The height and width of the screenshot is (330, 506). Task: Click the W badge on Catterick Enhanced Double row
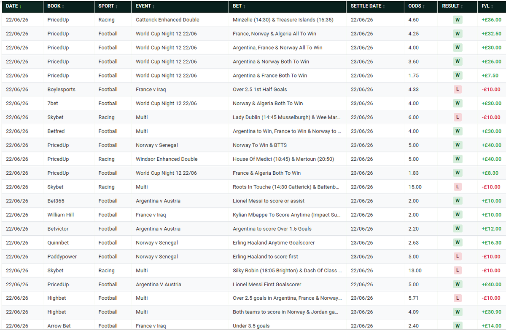(458, 20)
